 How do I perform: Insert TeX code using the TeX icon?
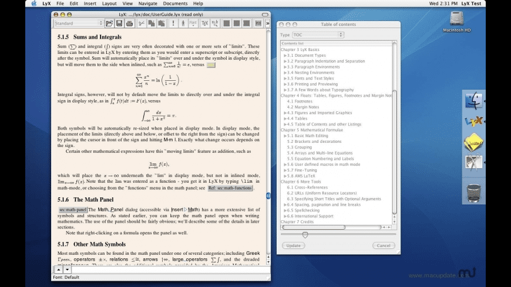coord(204,23)
